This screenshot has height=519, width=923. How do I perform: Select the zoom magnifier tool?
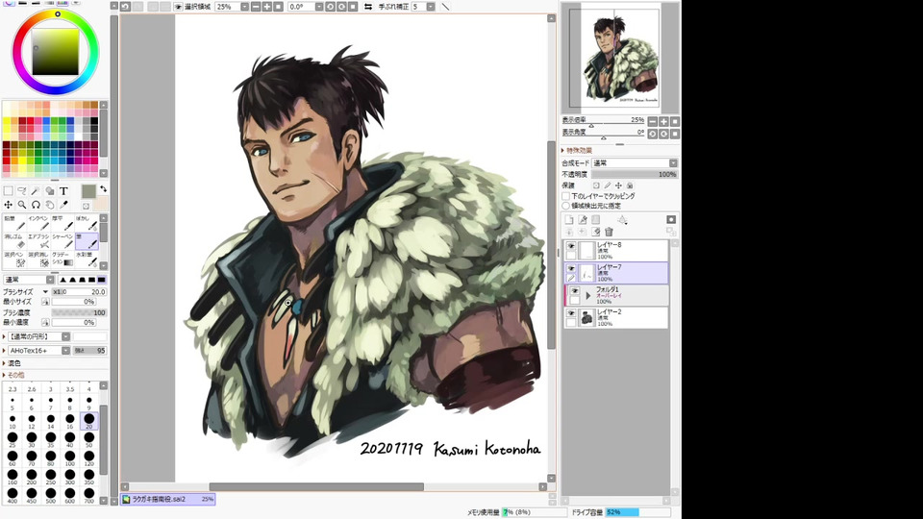point(21,205)
